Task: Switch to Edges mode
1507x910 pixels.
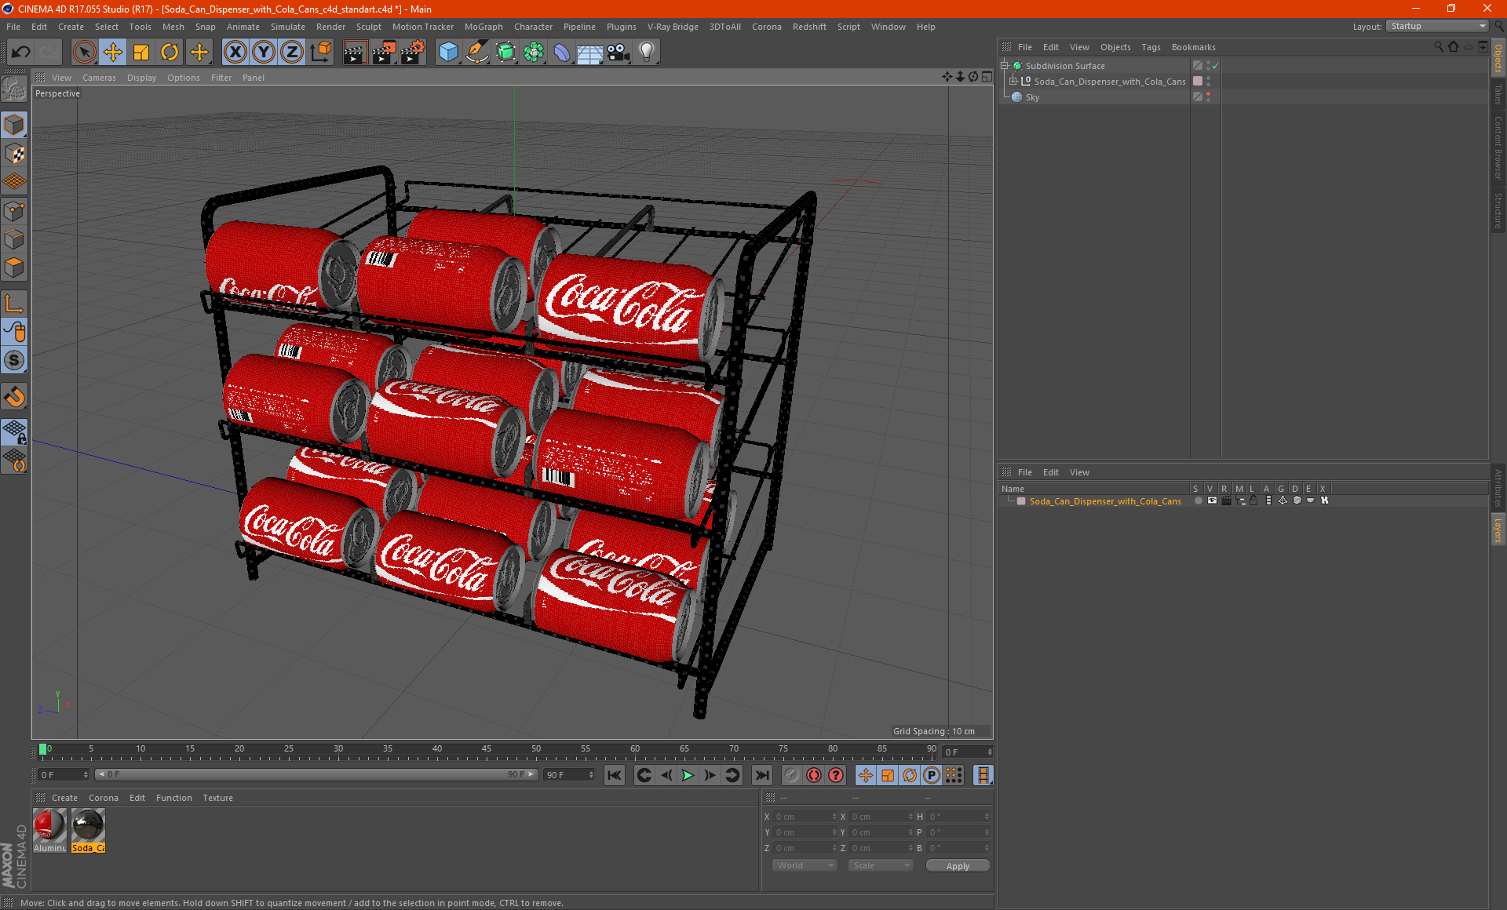Action: pyautogui.click(x=14, y=239)
